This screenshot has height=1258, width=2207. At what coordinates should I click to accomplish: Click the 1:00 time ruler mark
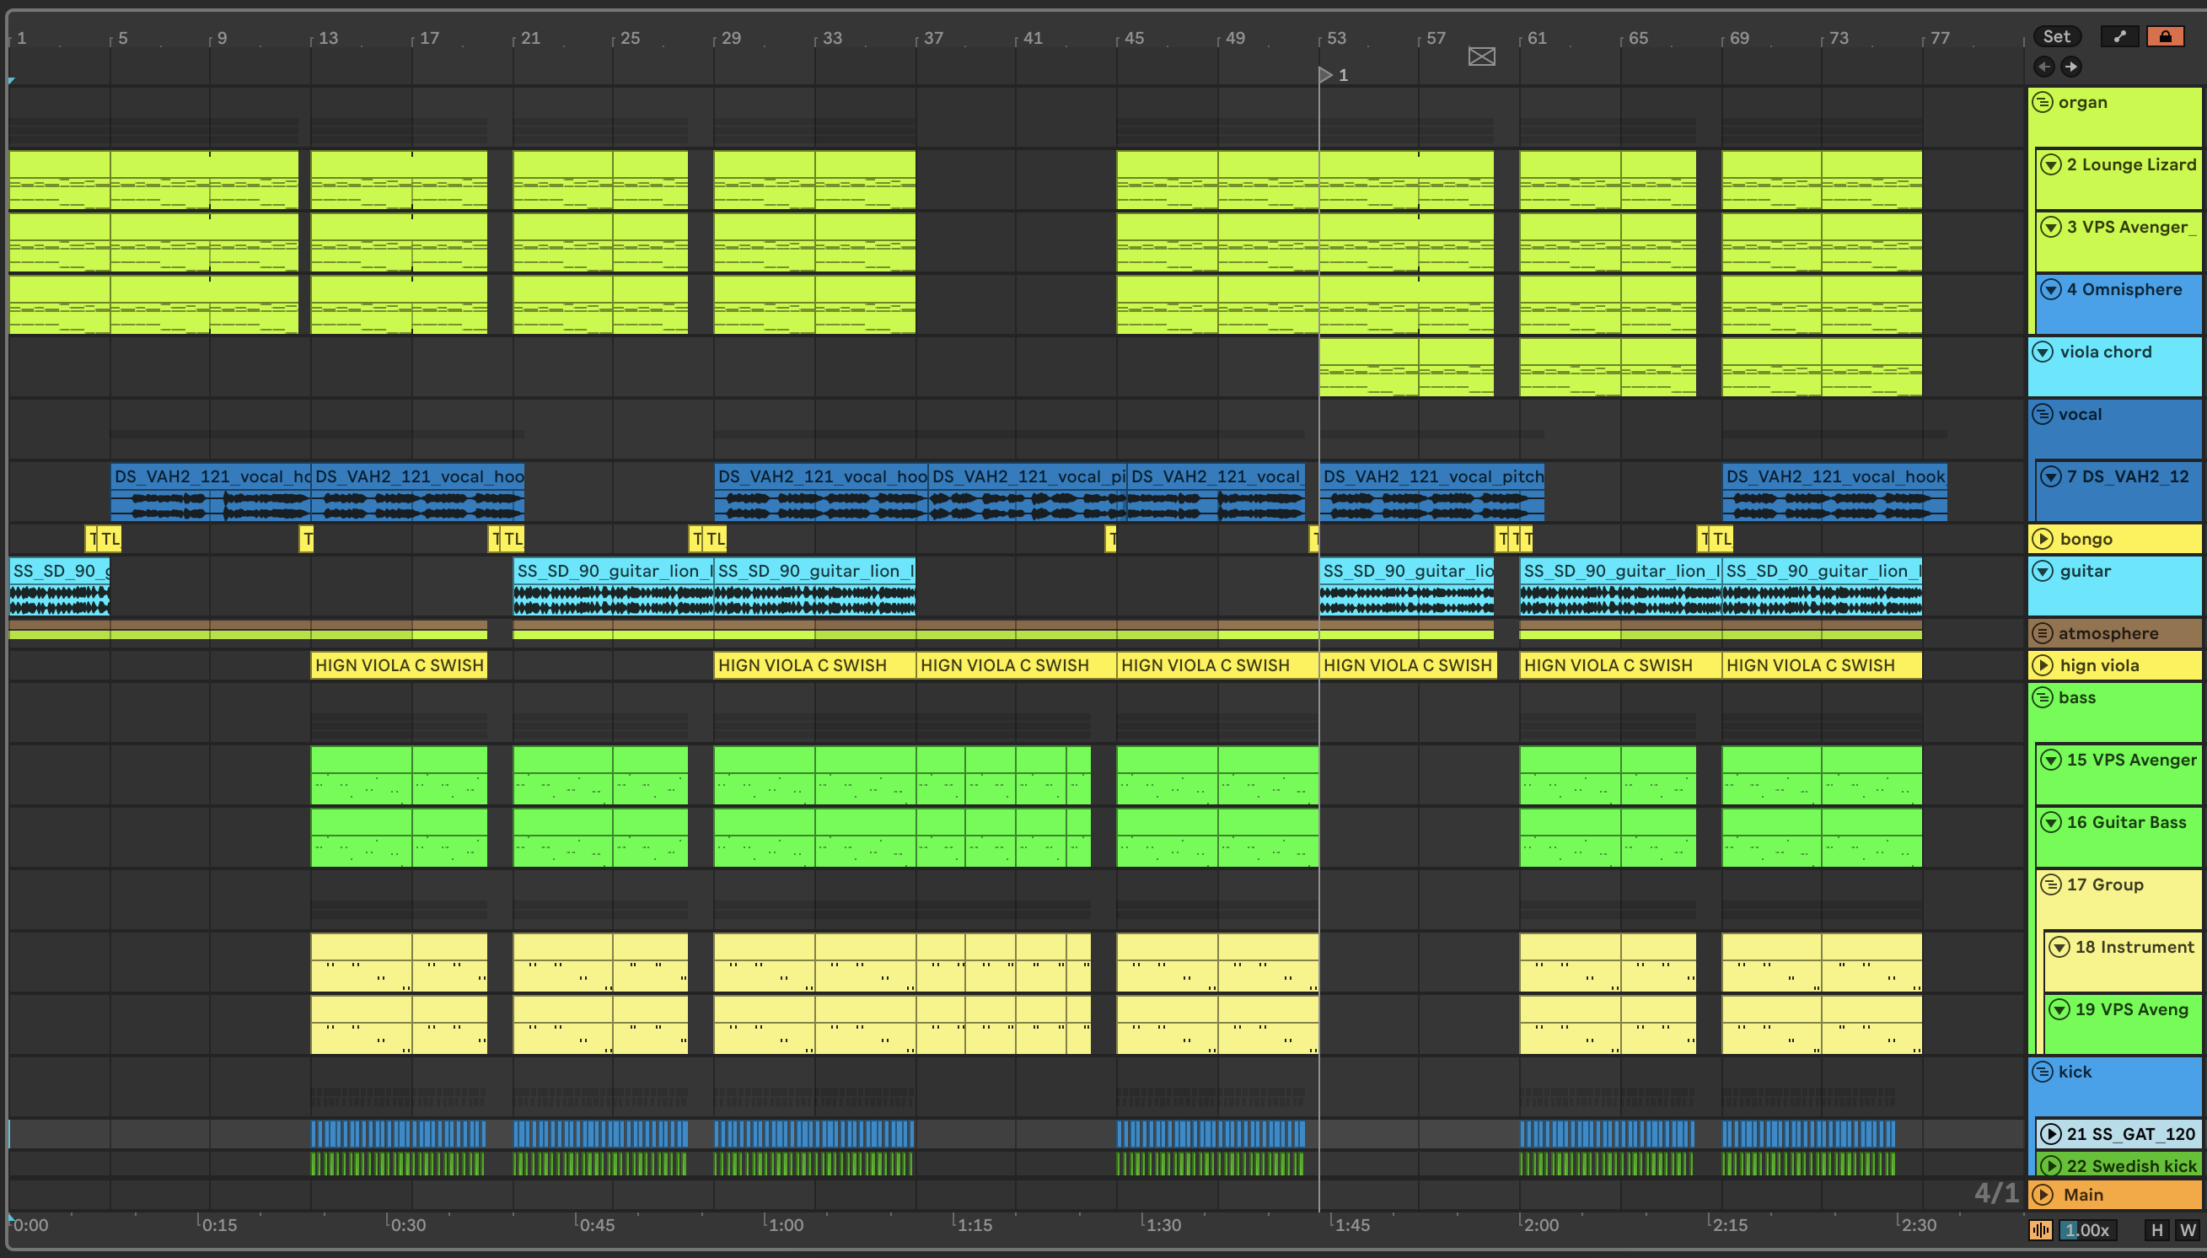785,1224
